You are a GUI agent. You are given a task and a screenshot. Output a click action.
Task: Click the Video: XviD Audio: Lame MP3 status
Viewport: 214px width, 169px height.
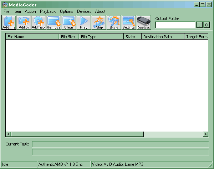(x=152, y=164)
